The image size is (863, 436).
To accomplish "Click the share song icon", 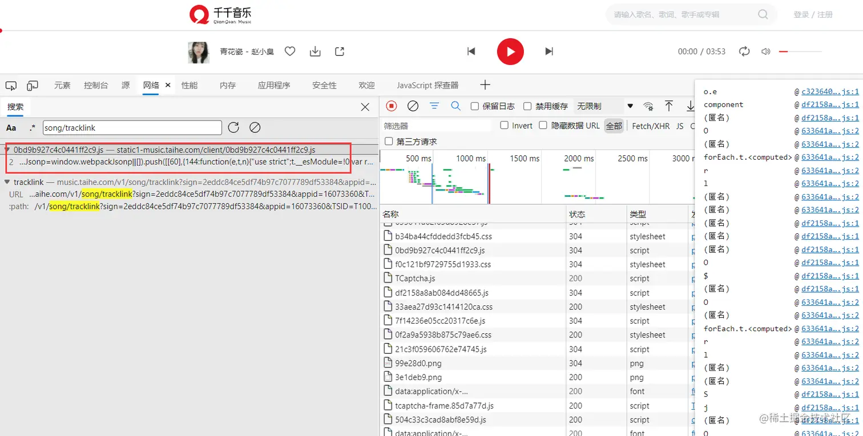I will [340, 51].
